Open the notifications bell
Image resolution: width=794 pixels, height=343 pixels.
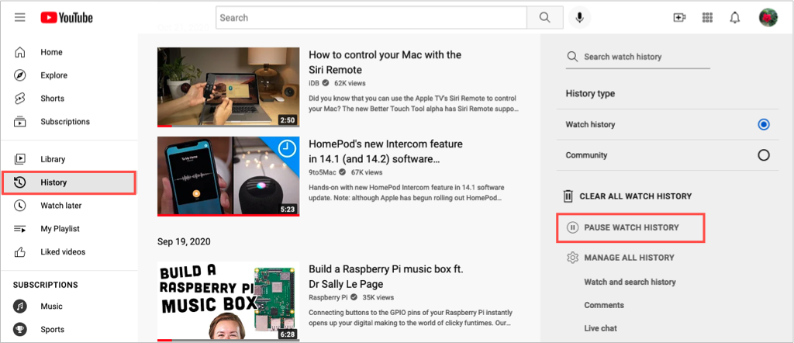[x=735, y=18]
